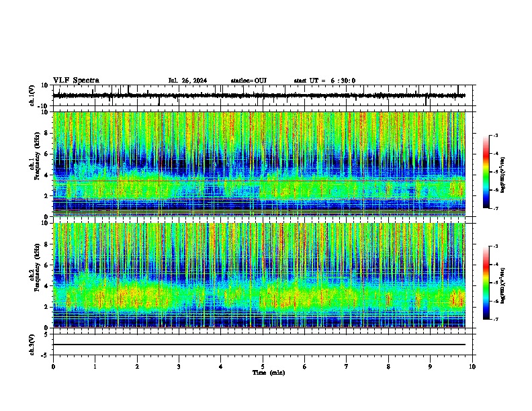
Task: Click the "VLF Spectra" title text
Action: [x=76, y=81]
